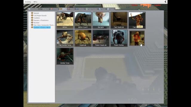Switch to the Spawnlists tab
The height and width of the screenshot is (107, 191).
pos(33,9)
